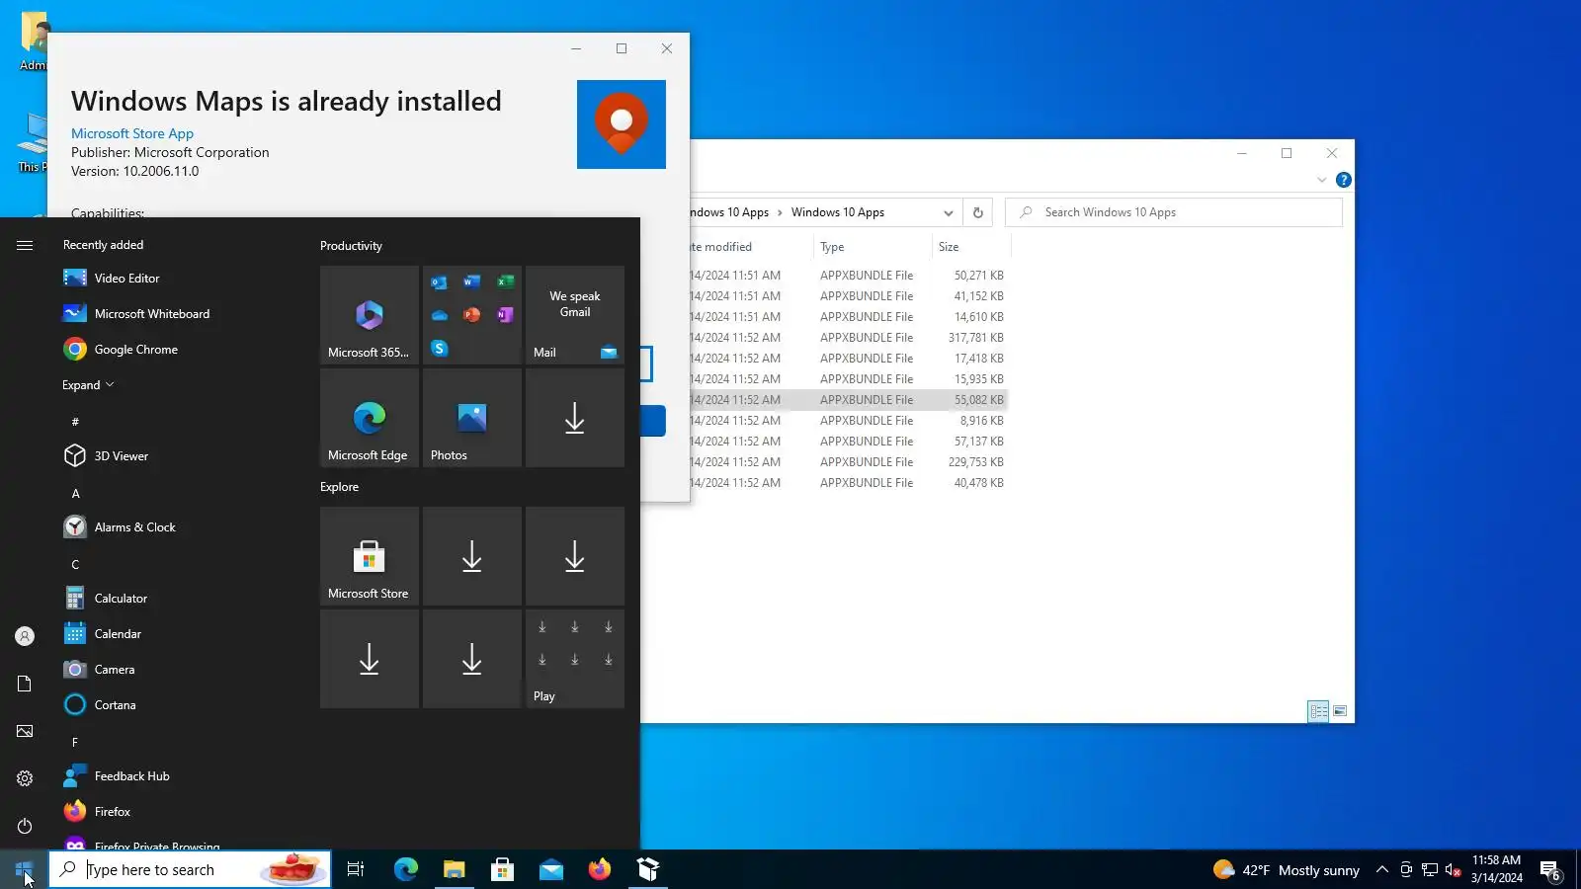Click the Windows 10 Apps breadcrumb segment
1581x889 pixels.
(838, 212)
